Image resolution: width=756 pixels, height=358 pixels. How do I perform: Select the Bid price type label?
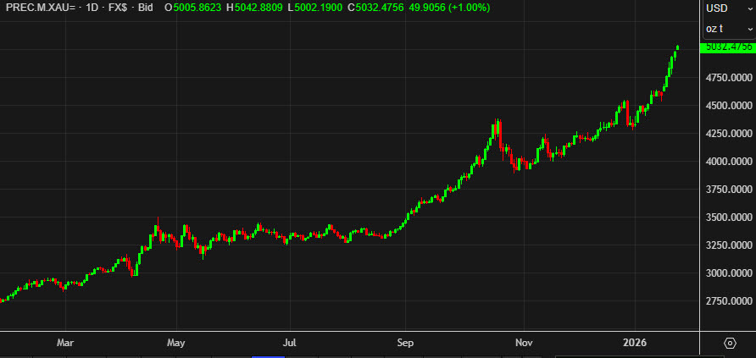pos(147,7)
